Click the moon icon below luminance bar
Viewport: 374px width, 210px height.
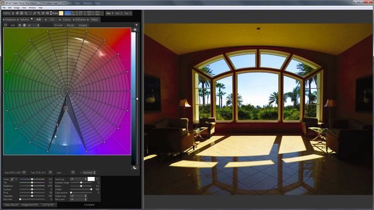pyautogui.click(x=135, y=167)
